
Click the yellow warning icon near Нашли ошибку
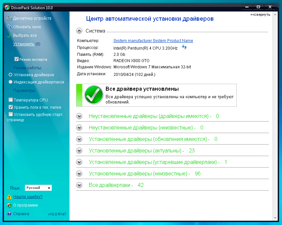click(9, 197)
